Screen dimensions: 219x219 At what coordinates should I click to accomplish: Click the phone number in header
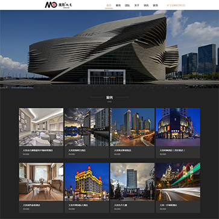coord(177,5)
